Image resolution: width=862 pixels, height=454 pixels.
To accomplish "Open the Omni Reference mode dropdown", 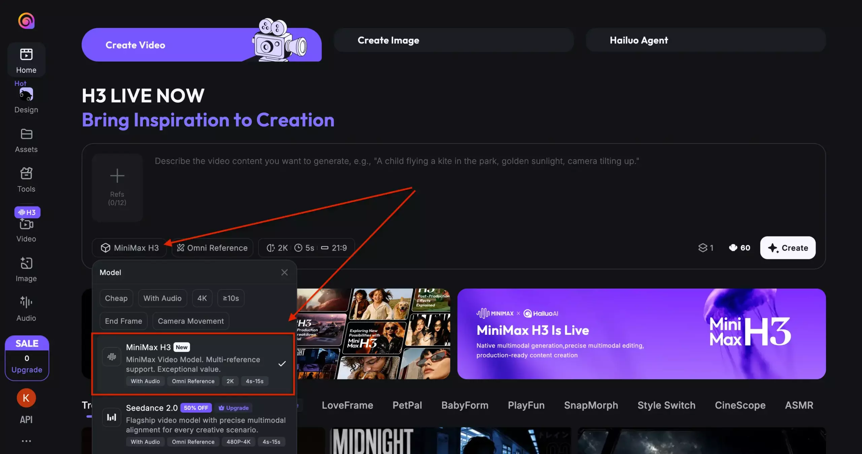I will tap(212, 248).
